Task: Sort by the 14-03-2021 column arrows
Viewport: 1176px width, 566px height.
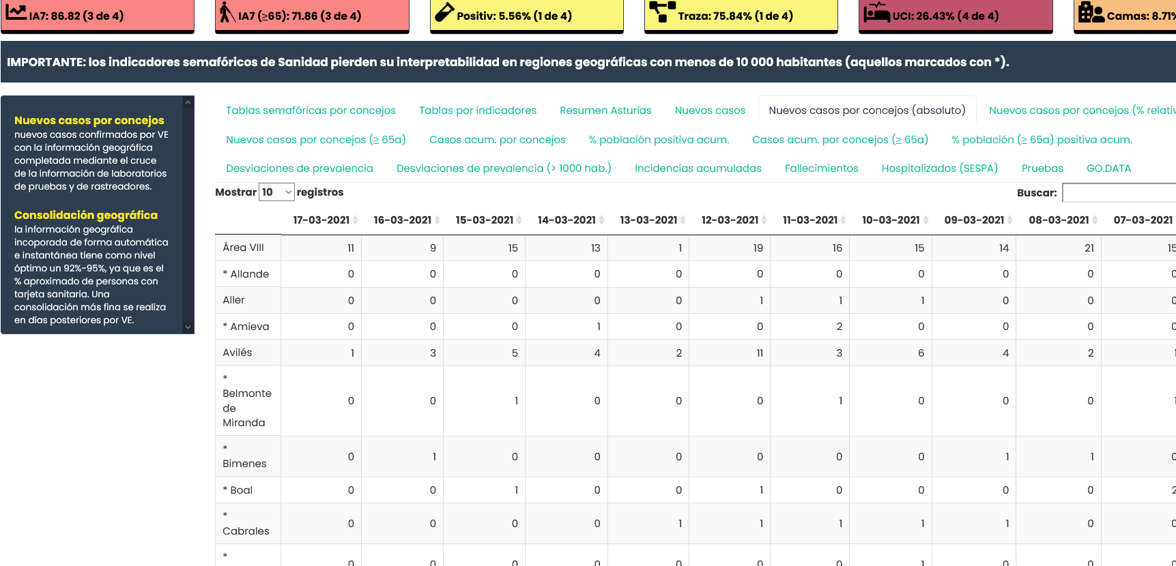Action: (601, 220)
